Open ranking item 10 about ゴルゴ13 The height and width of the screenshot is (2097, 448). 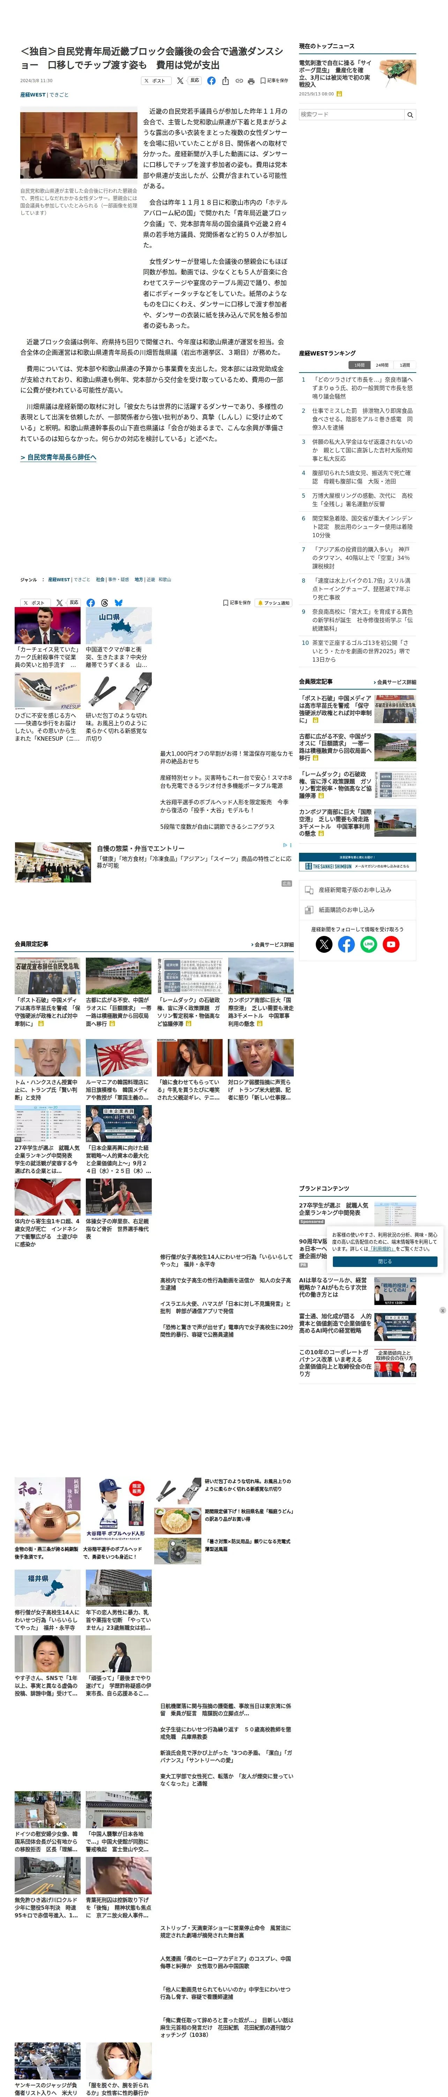362,651
